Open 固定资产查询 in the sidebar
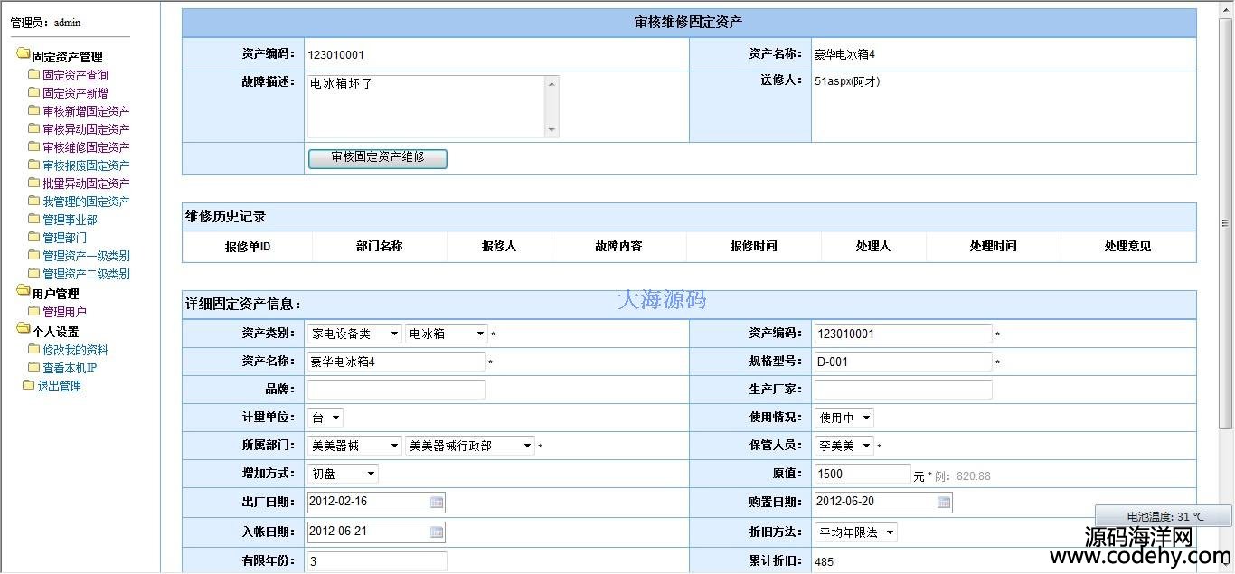Screen dimensions: 1235x574 click(x=75, y=75)
